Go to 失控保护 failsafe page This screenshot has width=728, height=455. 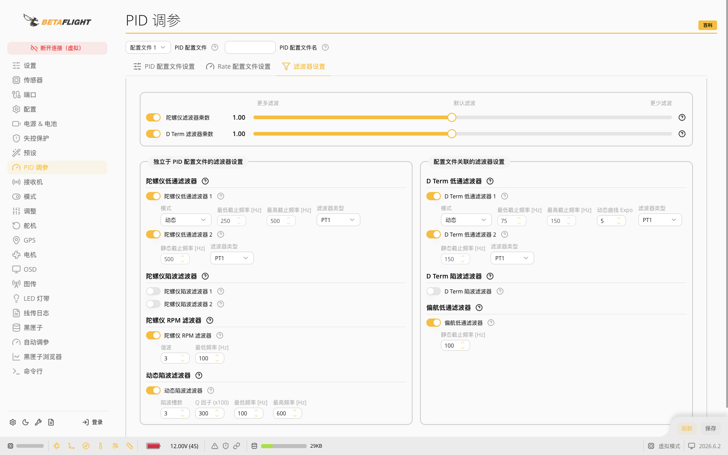[x=57, y=138]
